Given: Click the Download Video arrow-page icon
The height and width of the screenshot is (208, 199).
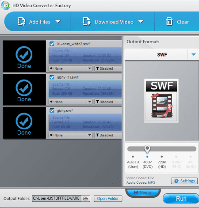Looking at the screenshot, I should 87,22.
